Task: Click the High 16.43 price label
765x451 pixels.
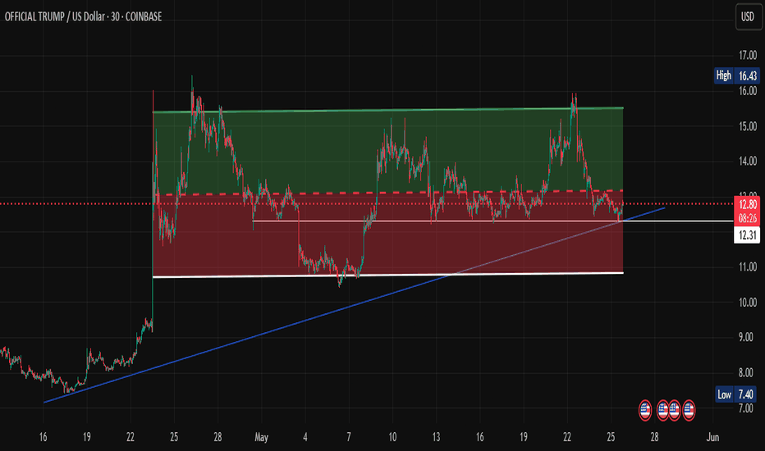Action: coord(737,75)
